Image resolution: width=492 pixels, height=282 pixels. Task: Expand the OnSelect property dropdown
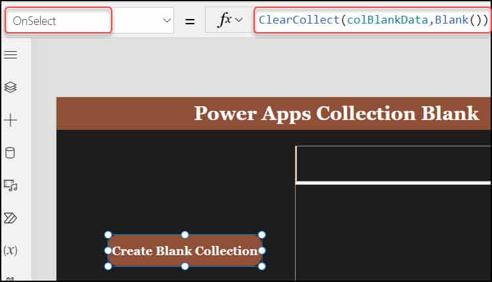coord(167,21)
